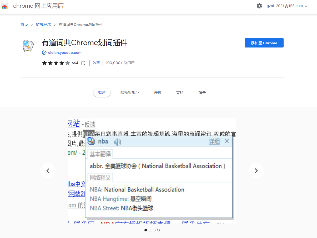Open the settings gear icon
The image size is (317, 238).
pyautogui.click(x=259, y=6)
